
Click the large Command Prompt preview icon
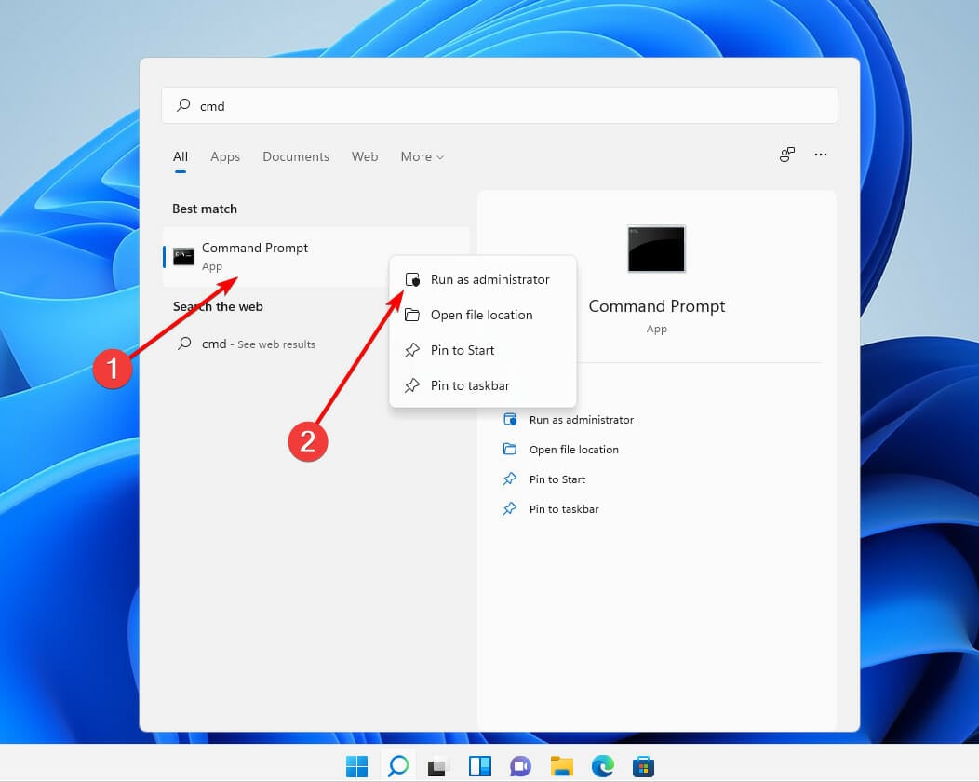coord(656,249)
